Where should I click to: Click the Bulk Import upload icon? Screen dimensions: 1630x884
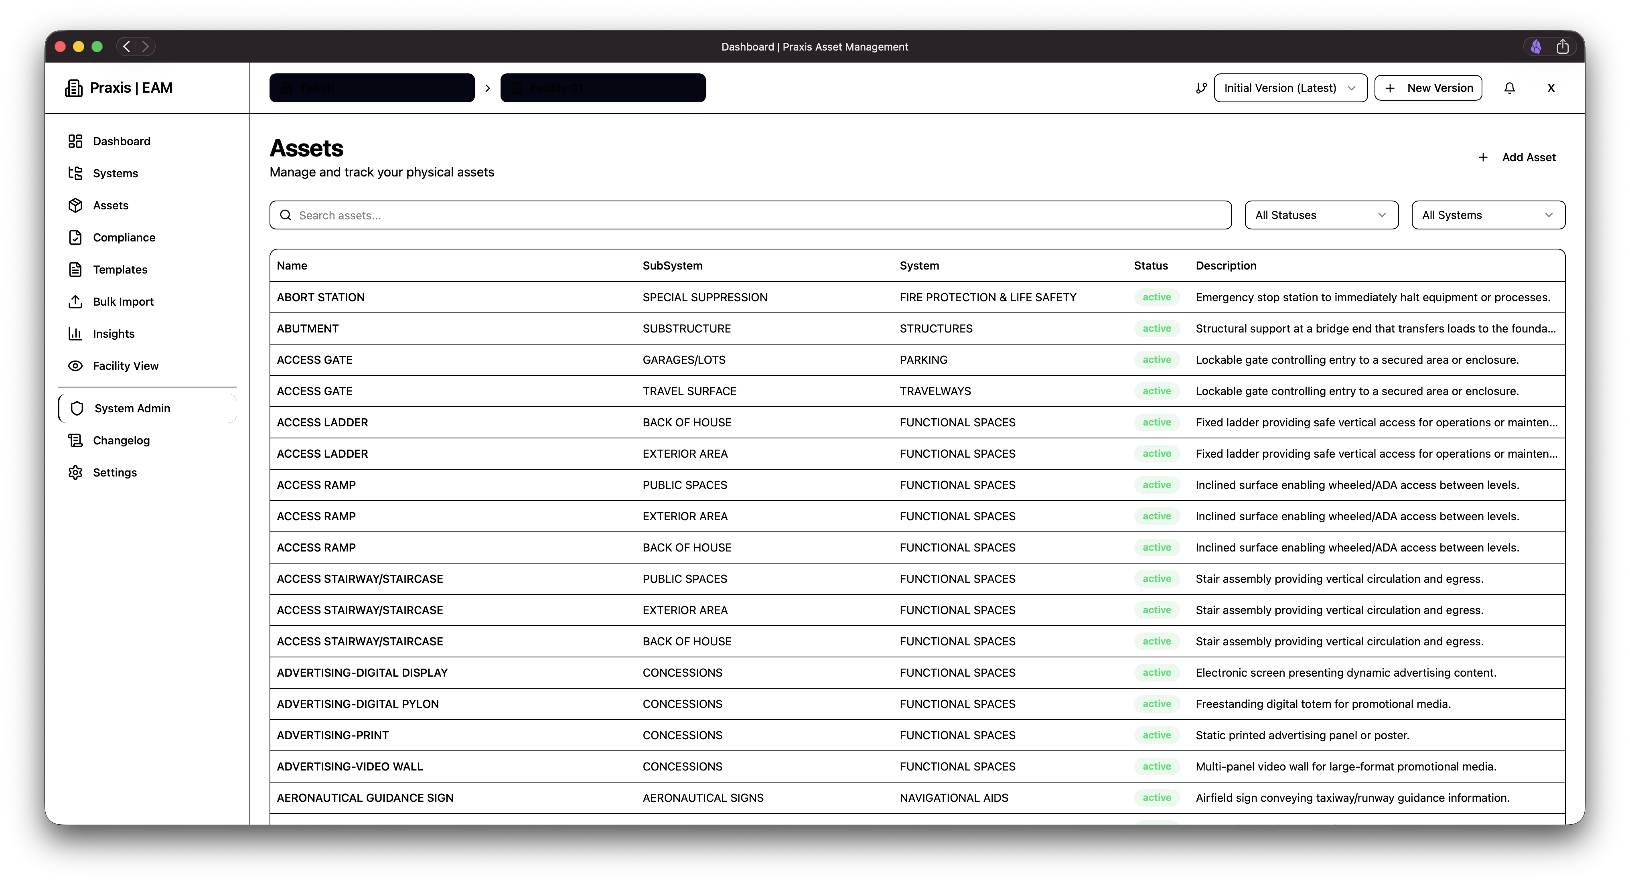75,301
